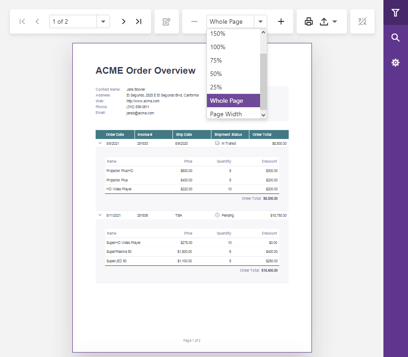Go to the first page

click(x=22, y=21)
